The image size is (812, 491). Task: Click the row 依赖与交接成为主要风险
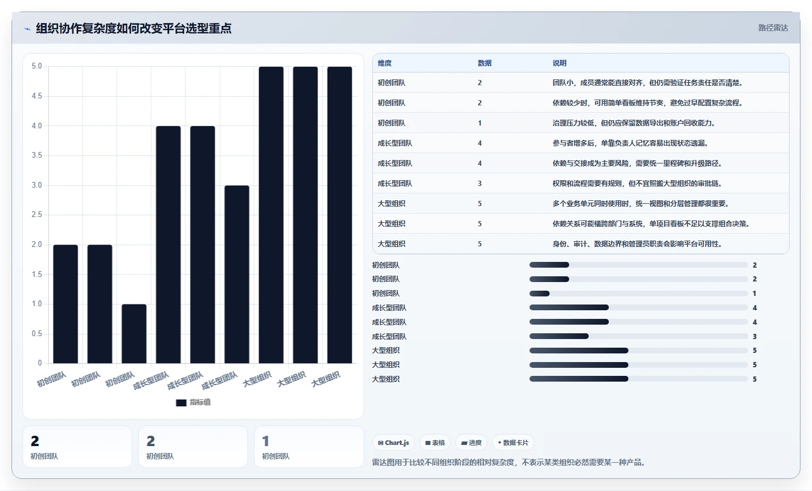pyautogui.click(x=581, y=163)
